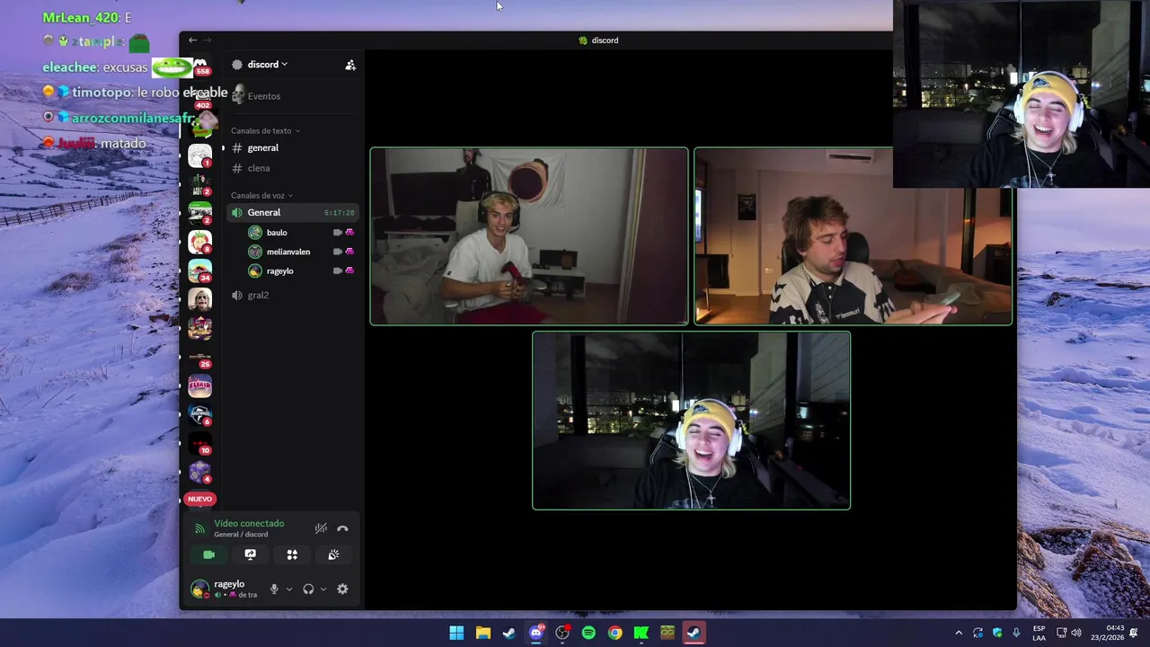Viewport: 1150px width, 647px height.
Task: Toggle noise suppression in voice panel
Action: 321,528
